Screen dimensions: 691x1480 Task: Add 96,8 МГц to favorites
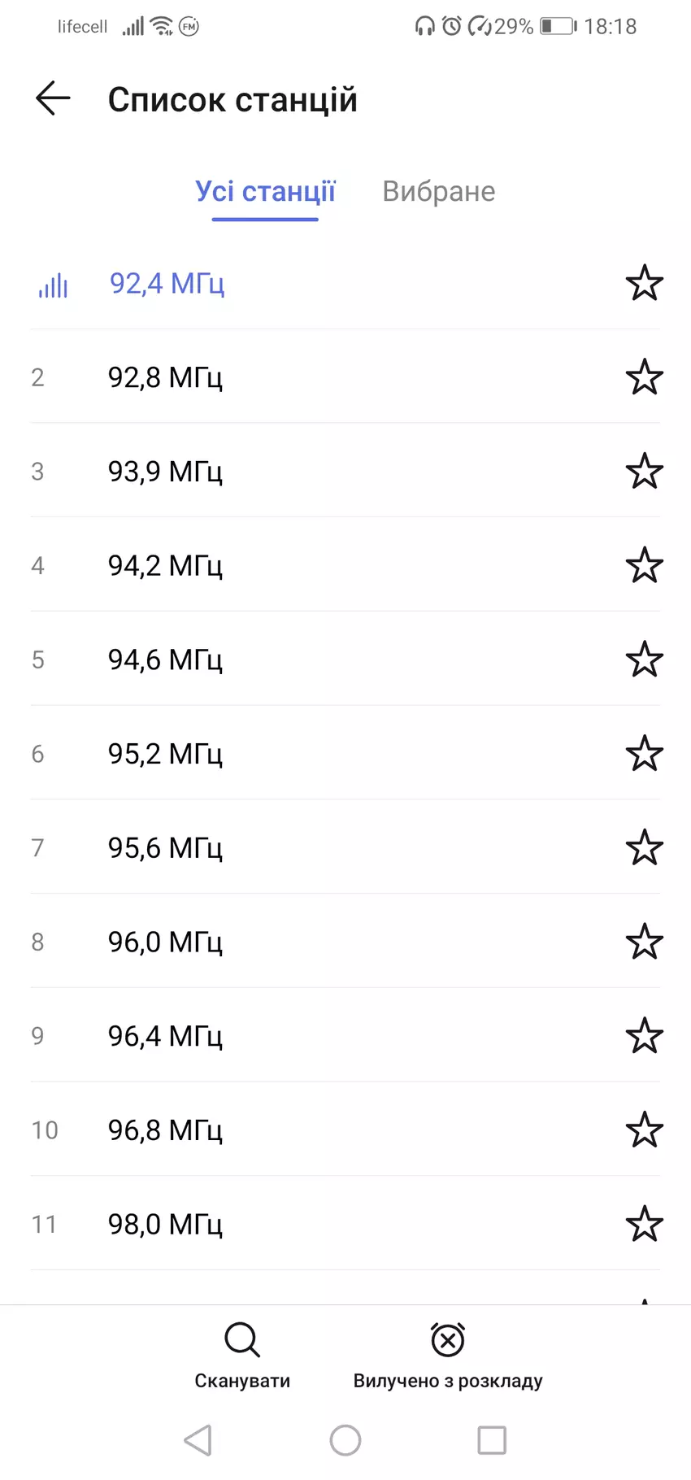(x=644, y=1130)
